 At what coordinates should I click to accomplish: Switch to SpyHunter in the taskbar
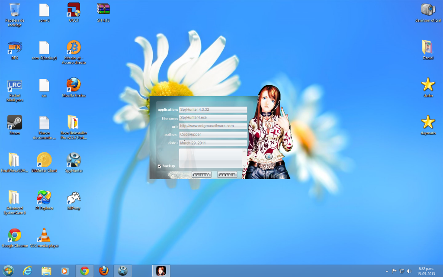pos(122,271)
